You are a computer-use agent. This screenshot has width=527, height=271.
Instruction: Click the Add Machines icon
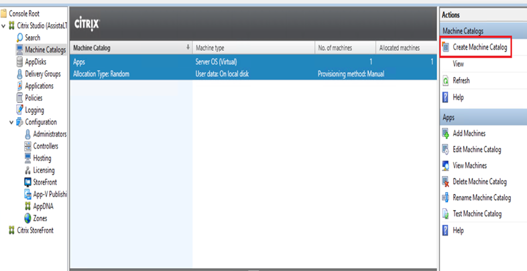[446, 133]
